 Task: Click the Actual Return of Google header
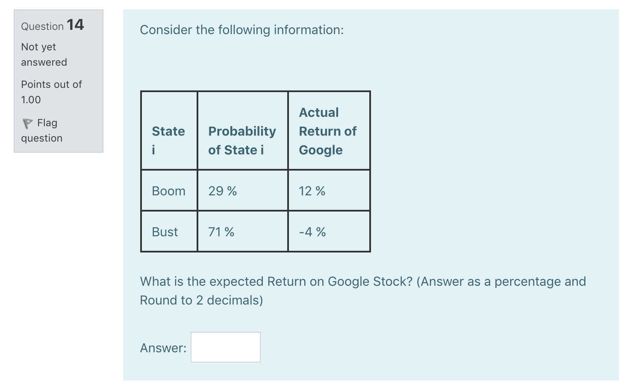pos(327,131)
